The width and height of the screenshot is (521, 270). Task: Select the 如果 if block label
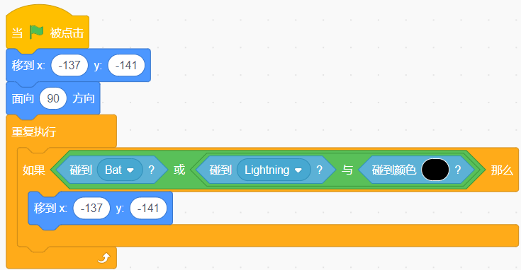pyautogui.click(x=33, y=170)
